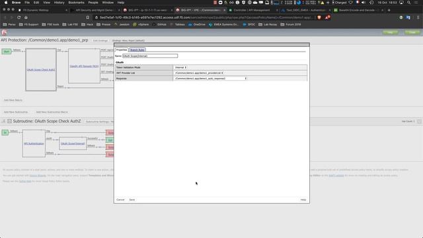Open Subroutine Settings

[97, 122]
